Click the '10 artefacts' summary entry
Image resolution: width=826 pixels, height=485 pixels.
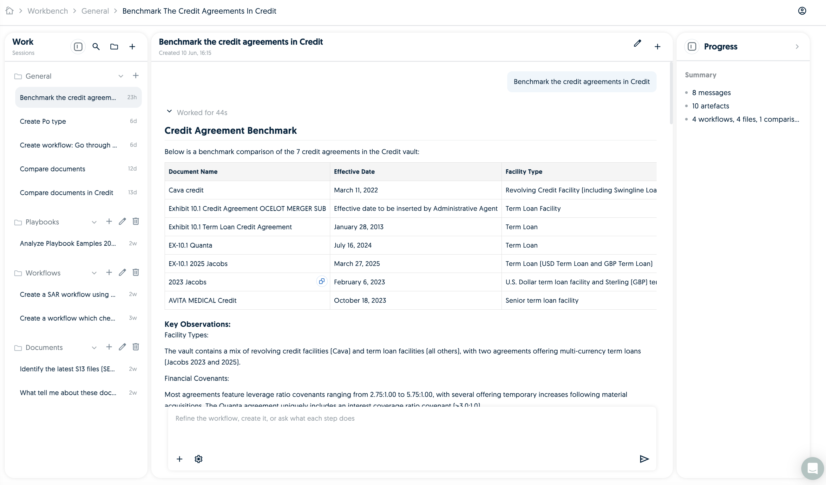(710, 106)
